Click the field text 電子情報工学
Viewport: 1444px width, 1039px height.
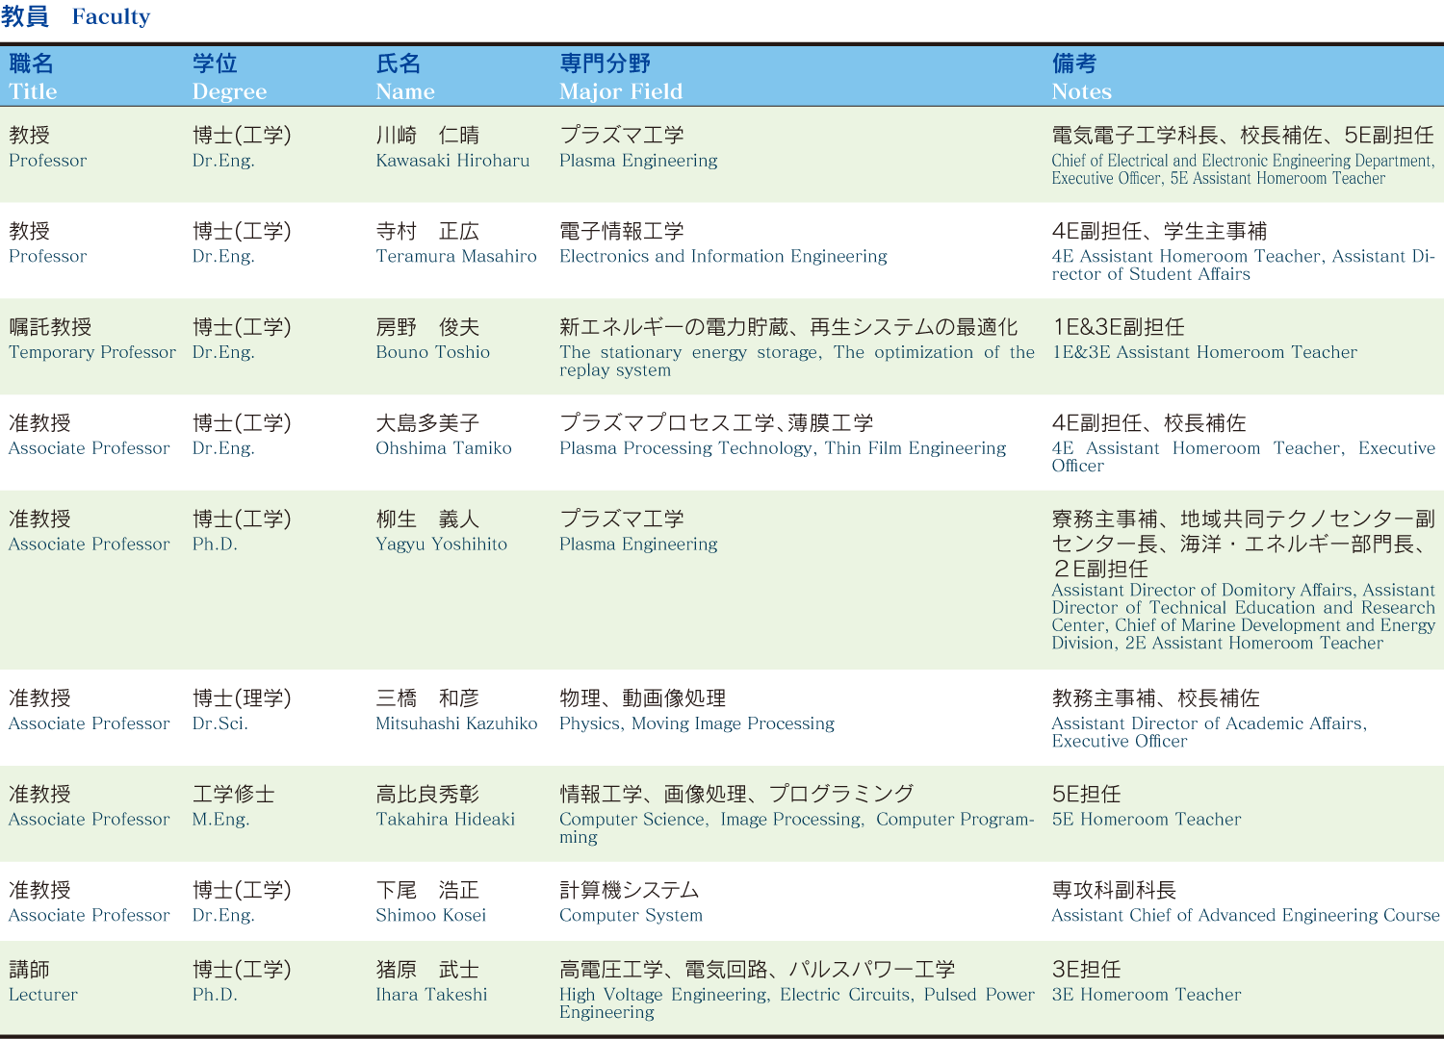pos(622,232)
